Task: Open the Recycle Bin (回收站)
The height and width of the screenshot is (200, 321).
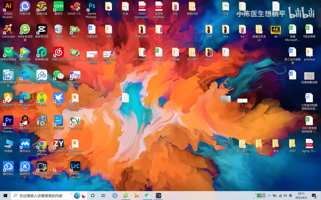Action: click(x=59, y=29)
